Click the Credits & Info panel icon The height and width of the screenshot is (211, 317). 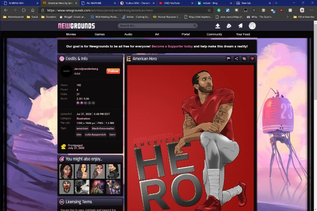click(62, 58)
